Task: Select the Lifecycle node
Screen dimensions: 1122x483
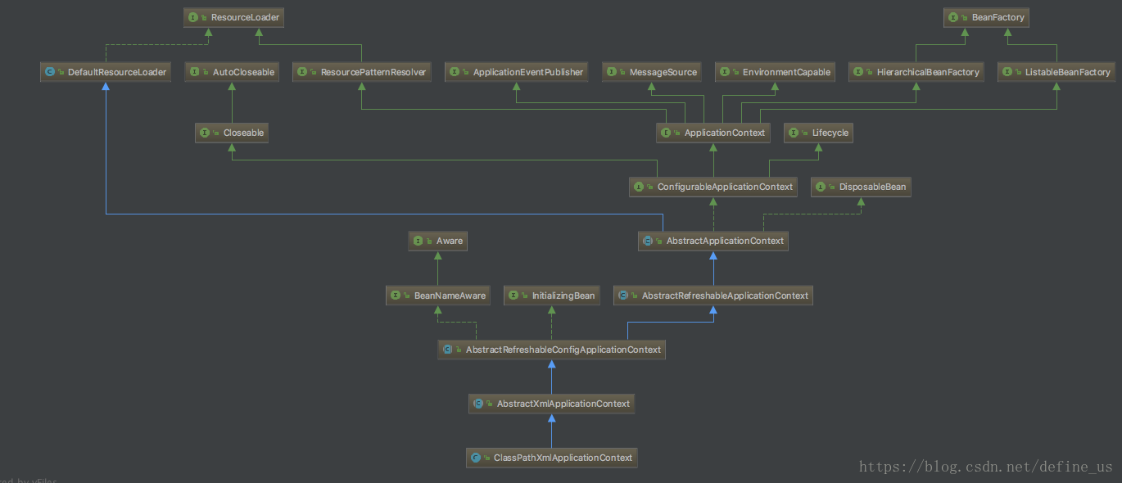Action: 819,133
